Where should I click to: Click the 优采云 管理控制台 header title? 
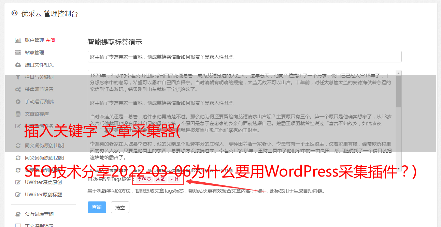tap(49, 14)
